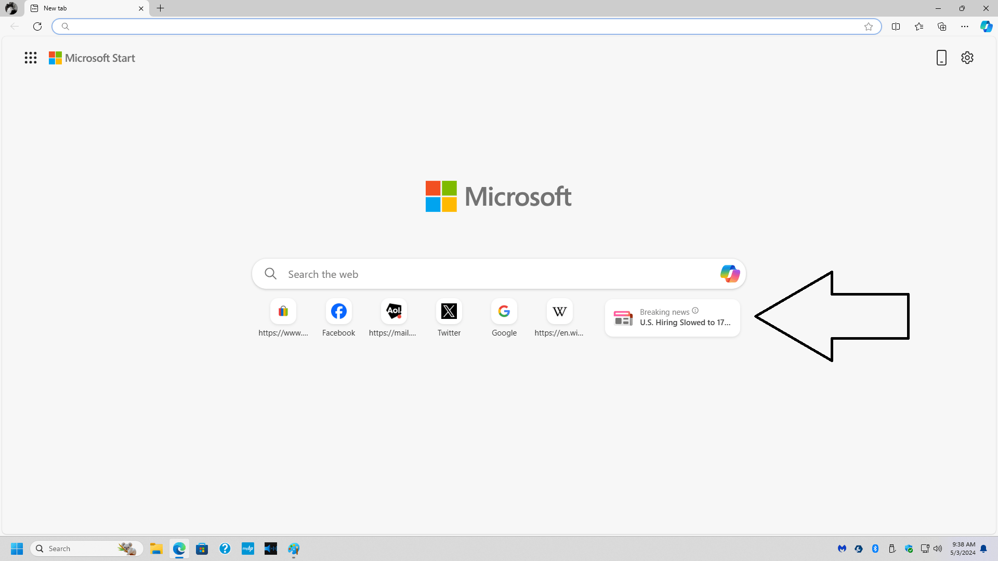
Task: Toggle split screen view
Action: 896,26
